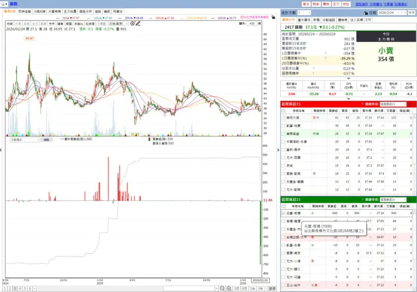Open the 新聞 tab
Screen dimensions: 417x292
tap(316, 20)
